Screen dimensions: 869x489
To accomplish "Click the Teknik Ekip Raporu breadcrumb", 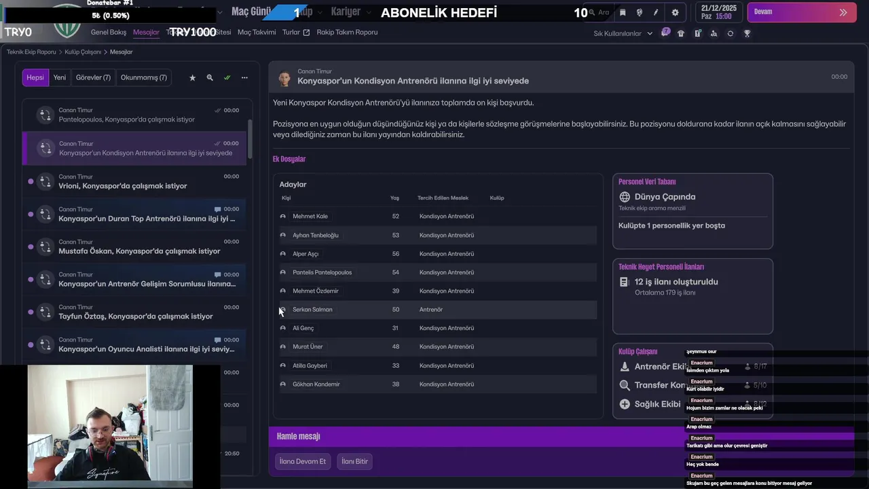I will coord(31,52).
